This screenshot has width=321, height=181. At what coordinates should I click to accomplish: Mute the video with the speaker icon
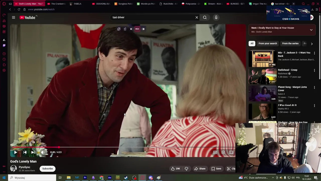point(43,152)
